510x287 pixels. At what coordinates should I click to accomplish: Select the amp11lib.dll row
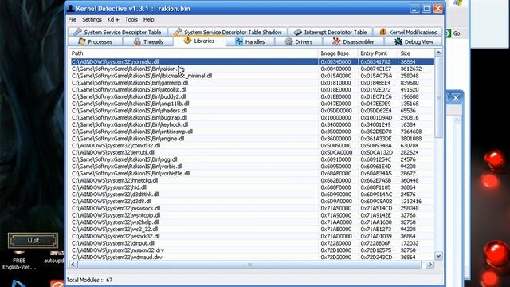coord(253,104)
